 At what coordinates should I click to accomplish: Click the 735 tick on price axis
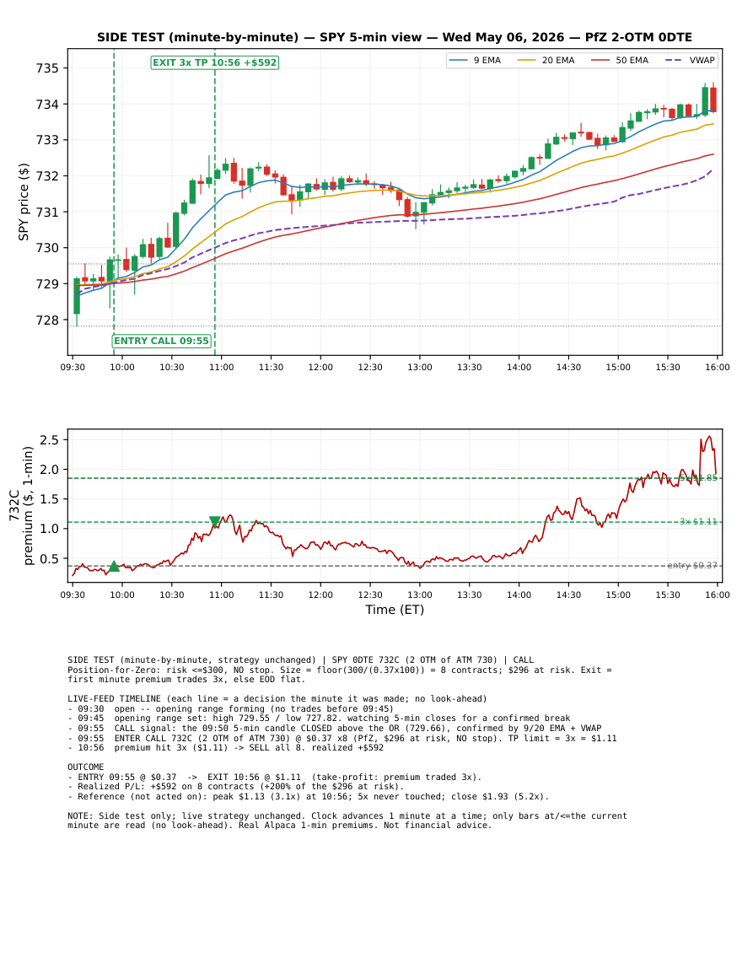pyautogui.click(x=47, y=68)
